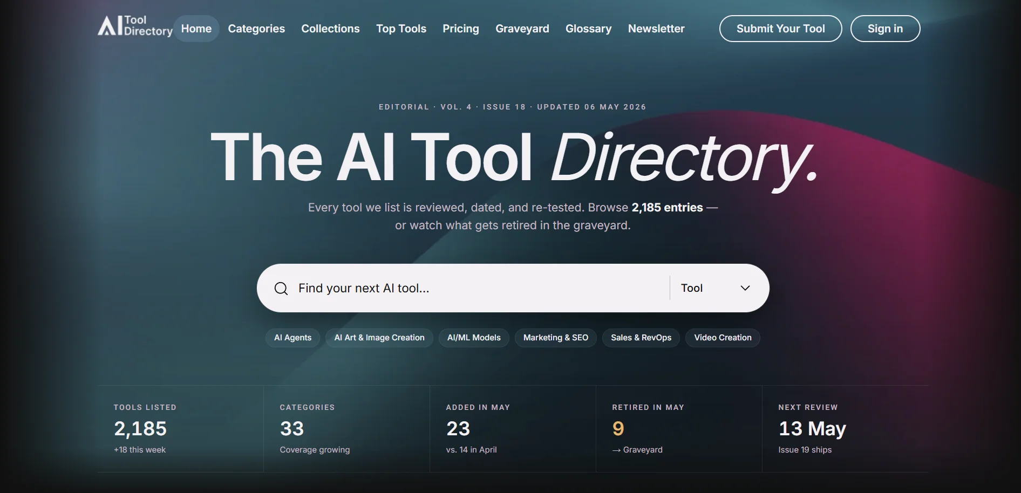Click the vs. 14 in April text
Screen dimensions: 1021x493
(x=471, y=450)
